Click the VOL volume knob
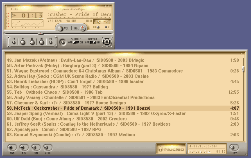The height and width of the screenshot is (158, 251). pos(60,28)
